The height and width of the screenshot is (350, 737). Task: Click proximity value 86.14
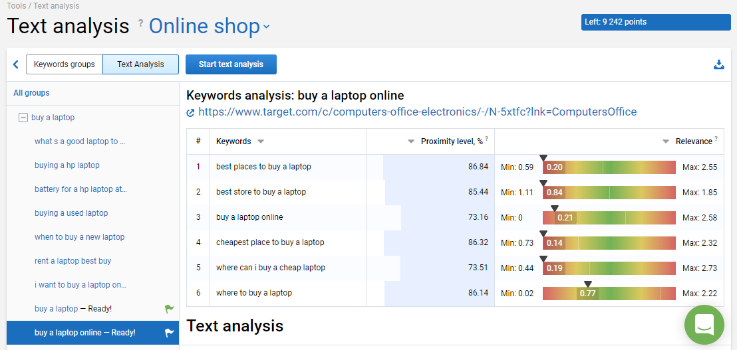(478, 294)
